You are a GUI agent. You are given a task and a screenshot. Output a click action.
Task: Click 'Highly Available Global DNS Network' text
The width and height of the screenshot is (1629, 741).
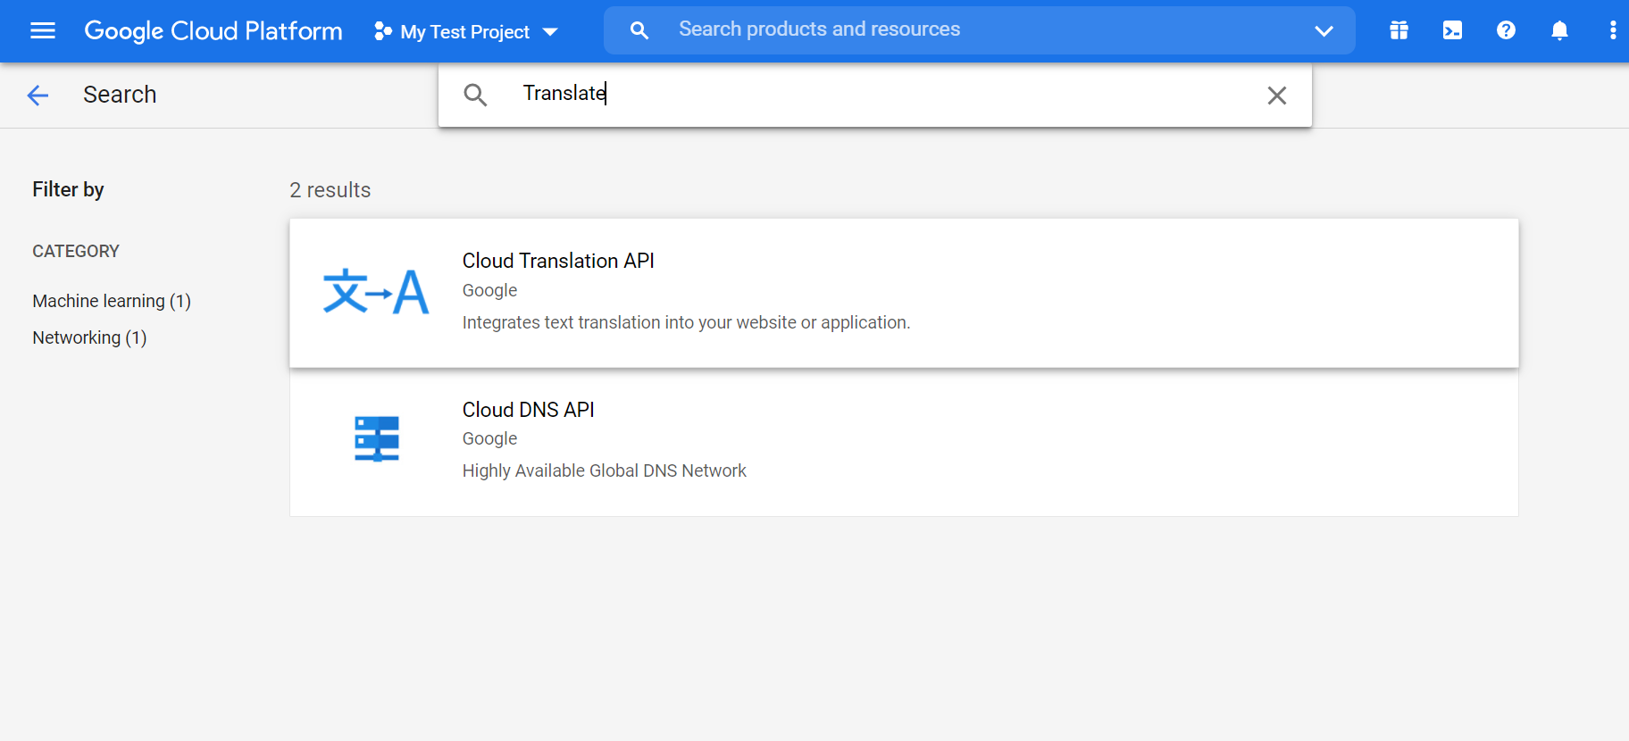(604, 470)
